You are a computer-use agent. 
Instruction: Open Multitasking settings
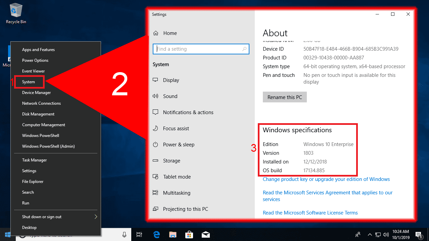(x=176, y=193)
